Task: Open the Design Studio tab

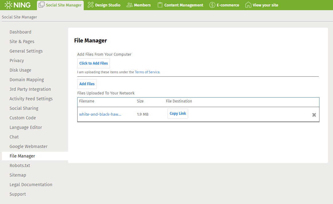Action: click(x=104, y=5)
